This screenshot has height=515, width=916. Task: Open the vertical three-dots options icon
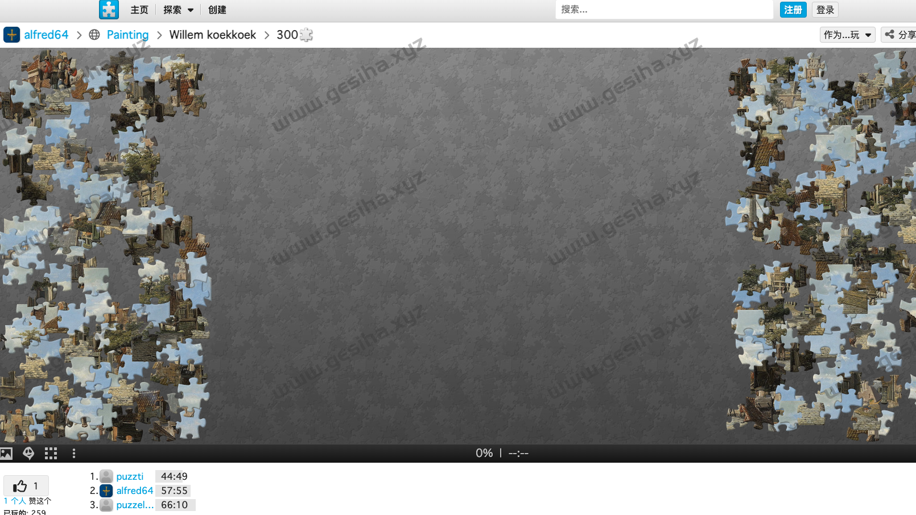tap(73, 453)
